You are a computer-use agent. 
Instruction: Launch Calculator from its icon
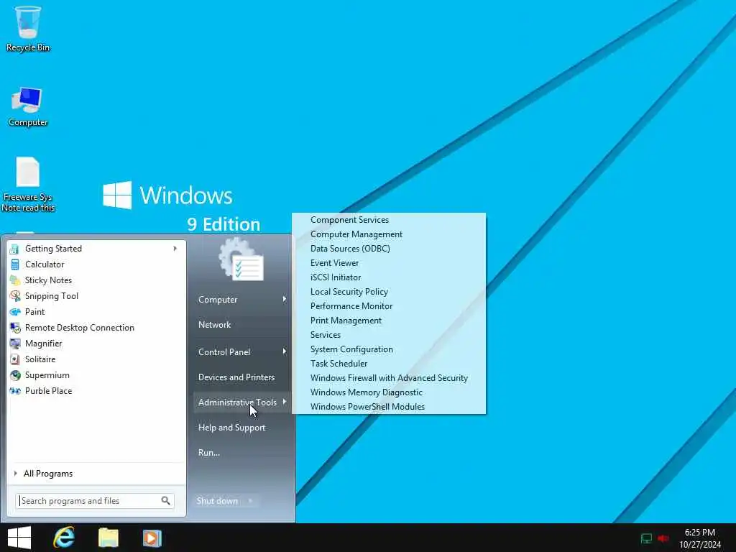[x=15, y=264]
